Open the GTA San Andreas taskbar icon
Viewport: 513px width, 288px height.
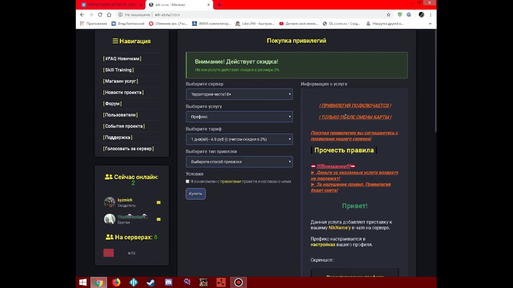click(x=204, y=282)
